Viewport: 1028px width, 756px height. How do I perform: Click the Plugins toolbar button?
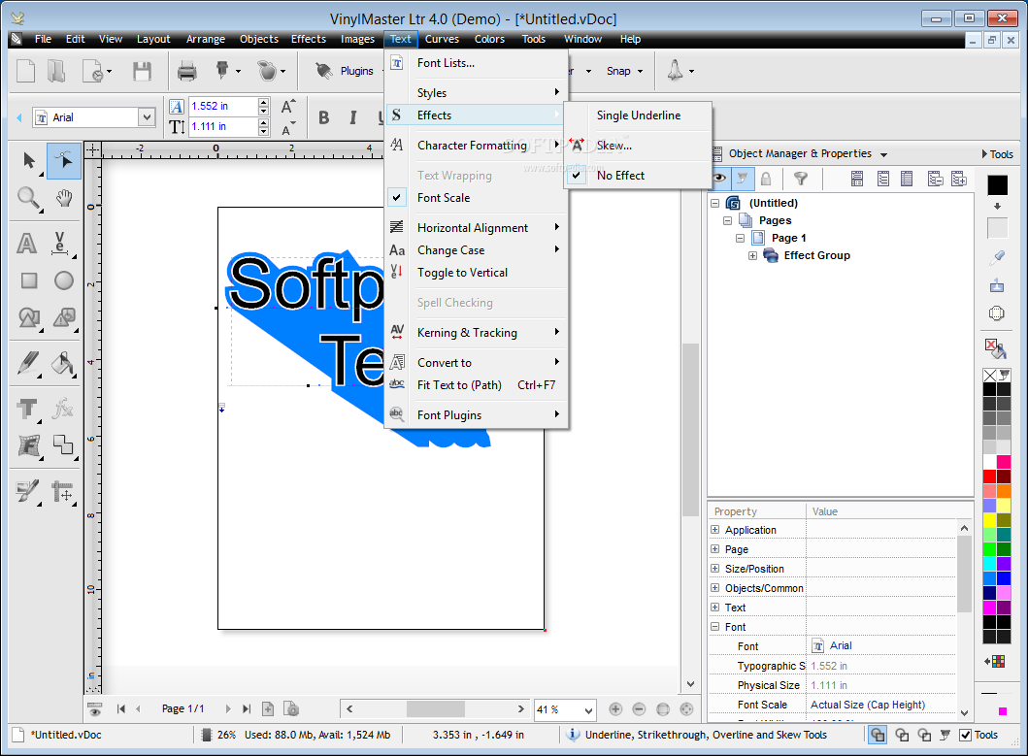click(x=345, y=71)
